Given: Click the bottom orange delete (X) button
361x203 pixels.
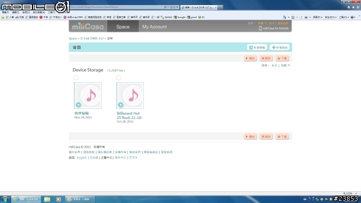Looking at the screenshot, I should point(266,136).
